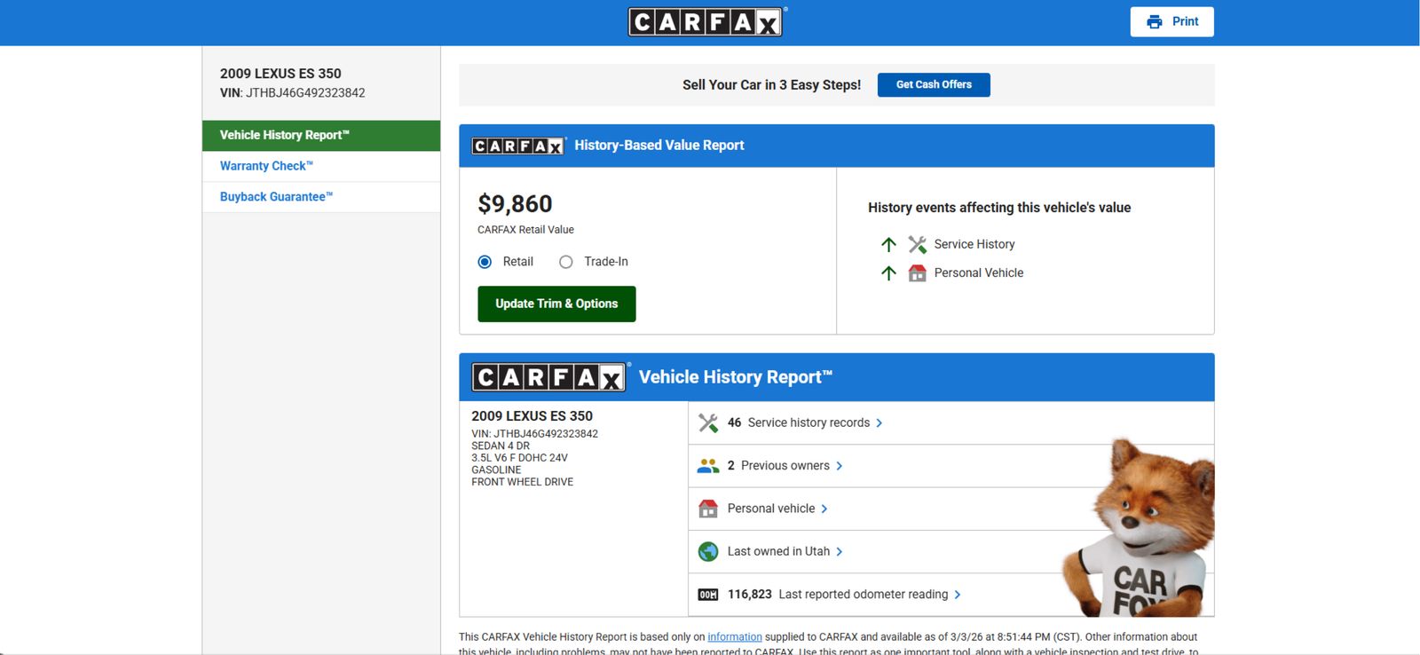Click the people icon for previous owners
The height and width of the screenshot is (655, 1420).
tap(707, 466)
